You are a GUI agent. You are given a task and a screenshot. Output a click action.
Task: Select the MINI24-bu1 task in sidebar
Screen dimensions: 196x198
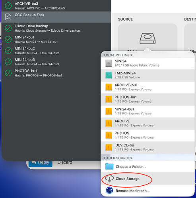(56, 40)
